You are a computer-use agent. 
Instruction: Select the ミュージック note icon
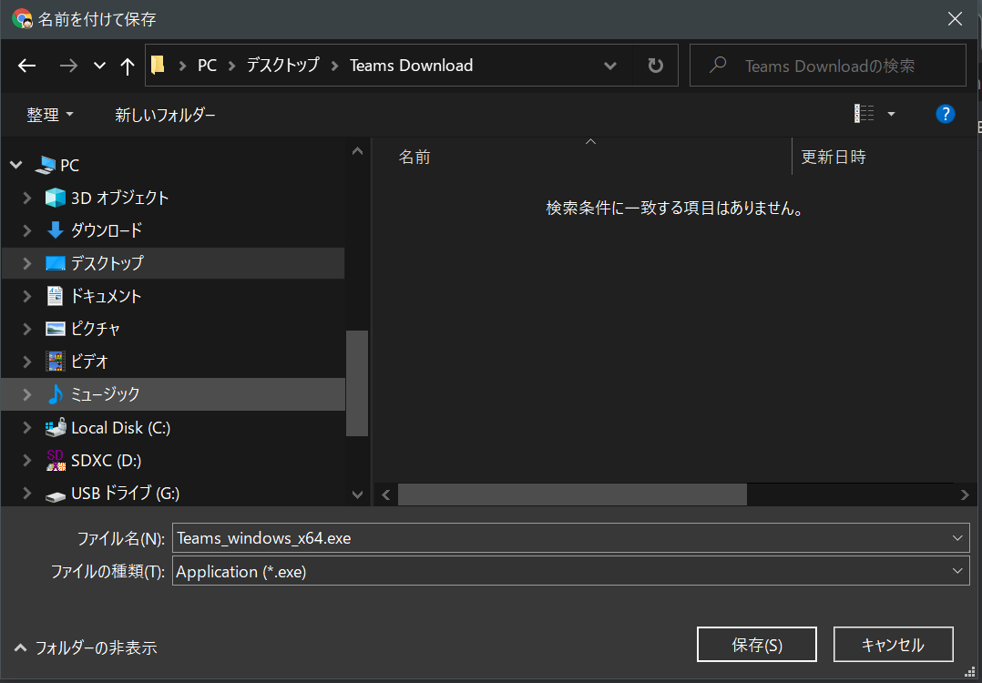(x=55, y=394)
